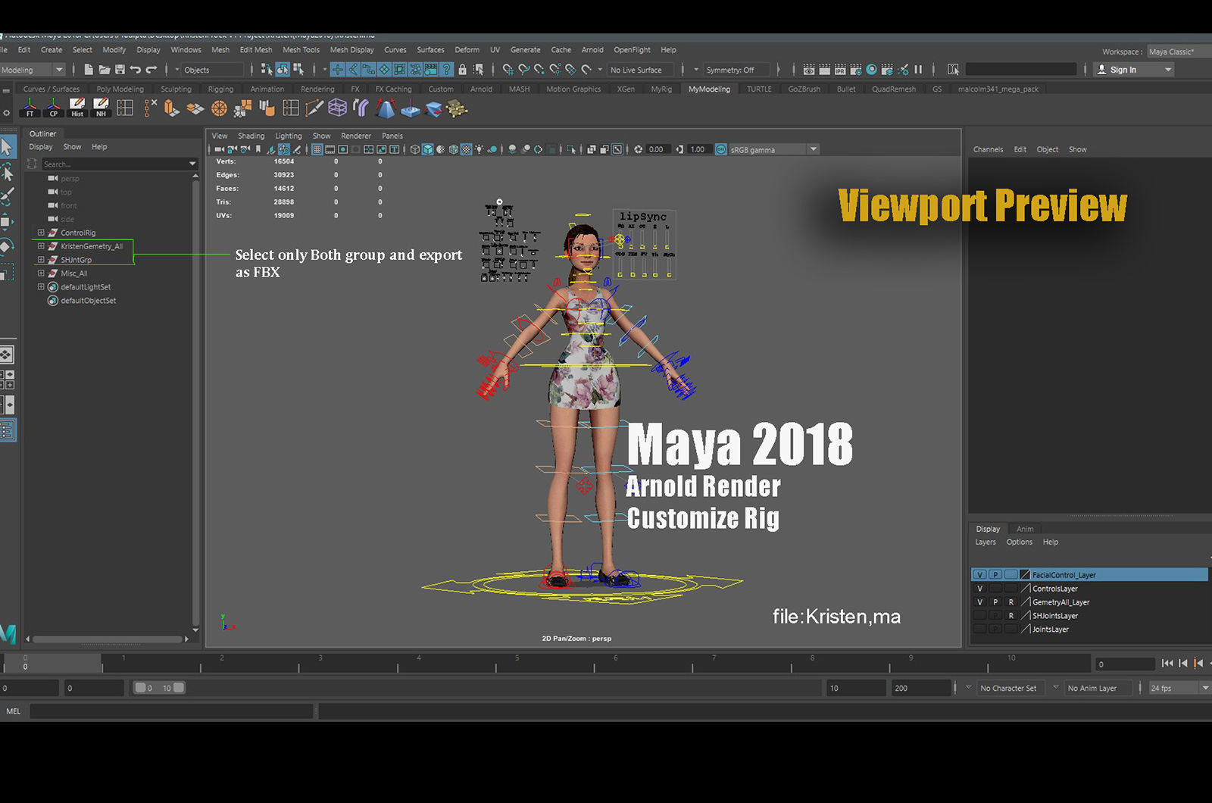The image size is (1212, 803).
Task: Click the go to start of range button
Action: (x=1167, y=664)
